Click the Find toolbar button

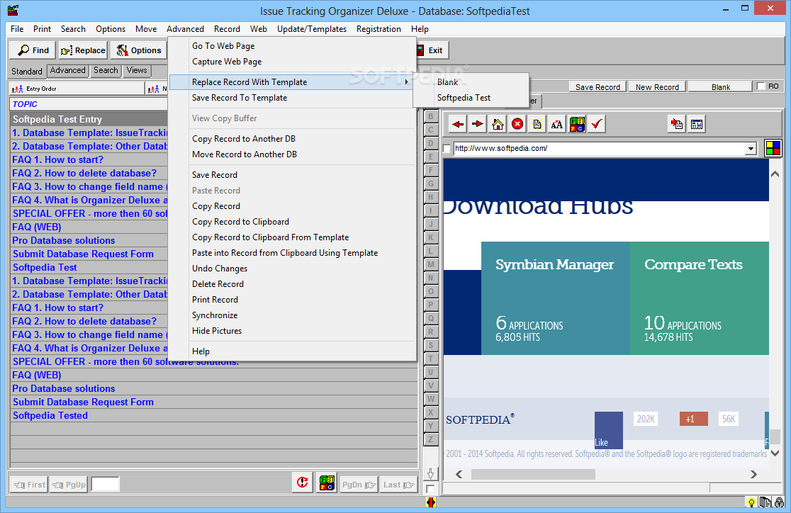(x=33, y=50)
